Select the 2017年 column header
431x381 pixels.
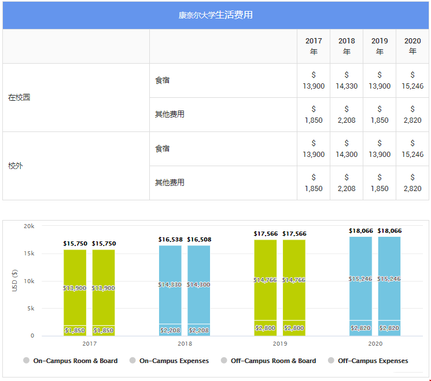tap(314, 46)
